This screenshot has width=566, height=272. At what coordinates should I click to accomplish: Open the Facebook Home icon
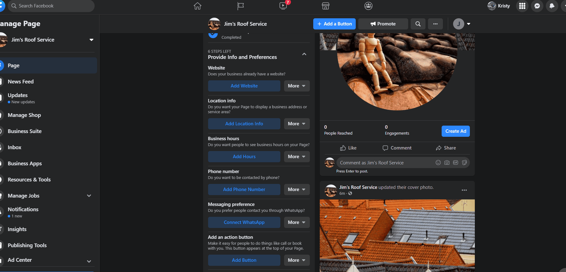point(198,6)
